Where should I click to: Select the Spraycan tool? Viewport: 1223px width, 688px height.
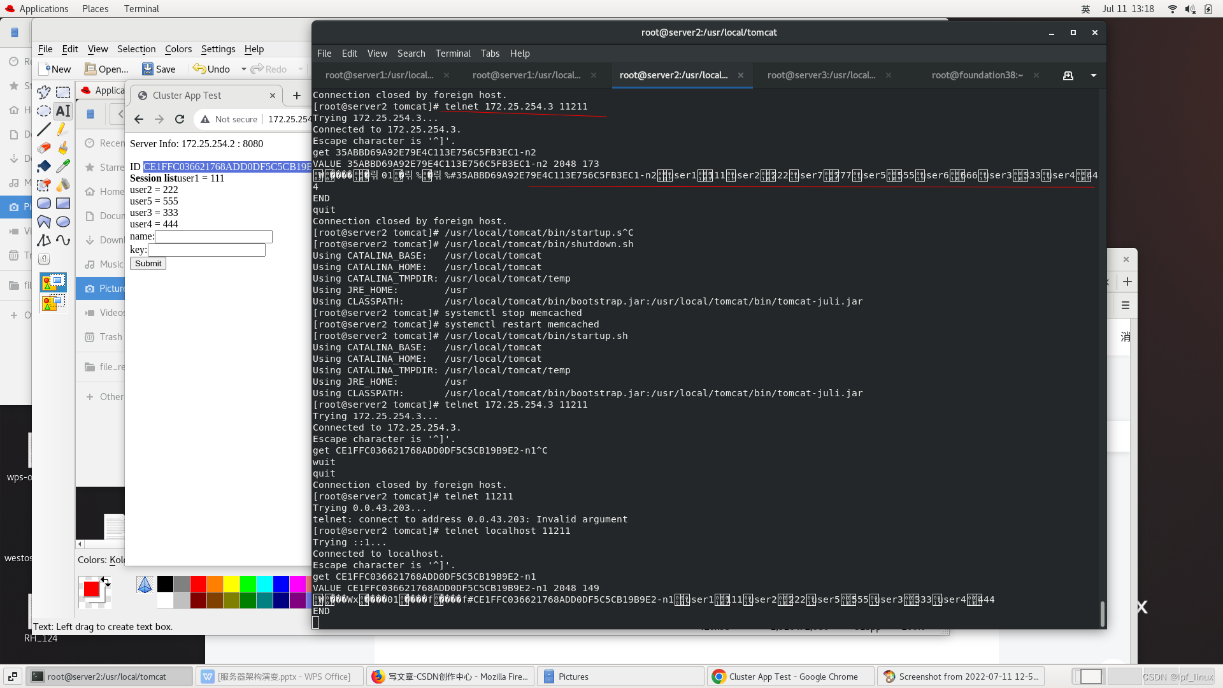tap(62, 185)
